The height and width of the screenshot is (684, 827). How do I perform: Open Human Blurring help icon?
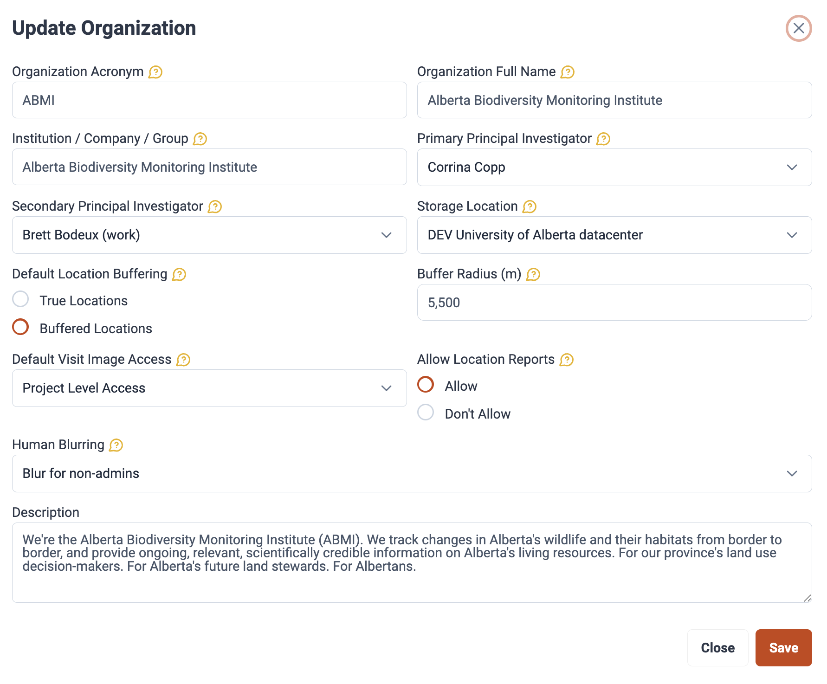pos(116,445)
